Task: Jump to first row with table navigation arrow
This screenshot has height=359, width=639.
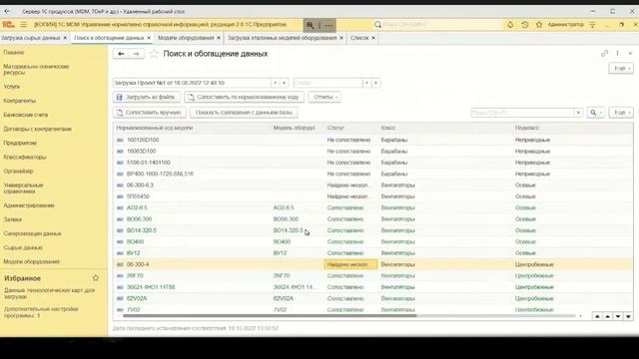Action: pyautogui.click(x=597, y=316)
